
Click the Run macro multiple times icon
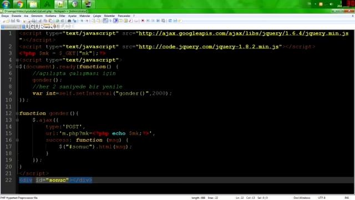pyautogui.click(x=158, y=21)
